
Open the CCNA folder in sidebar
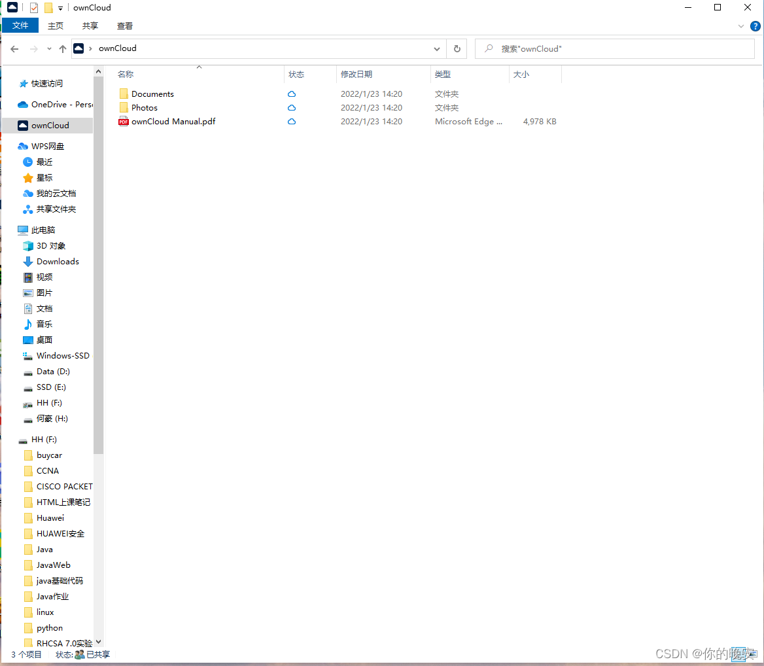point(47,470)
